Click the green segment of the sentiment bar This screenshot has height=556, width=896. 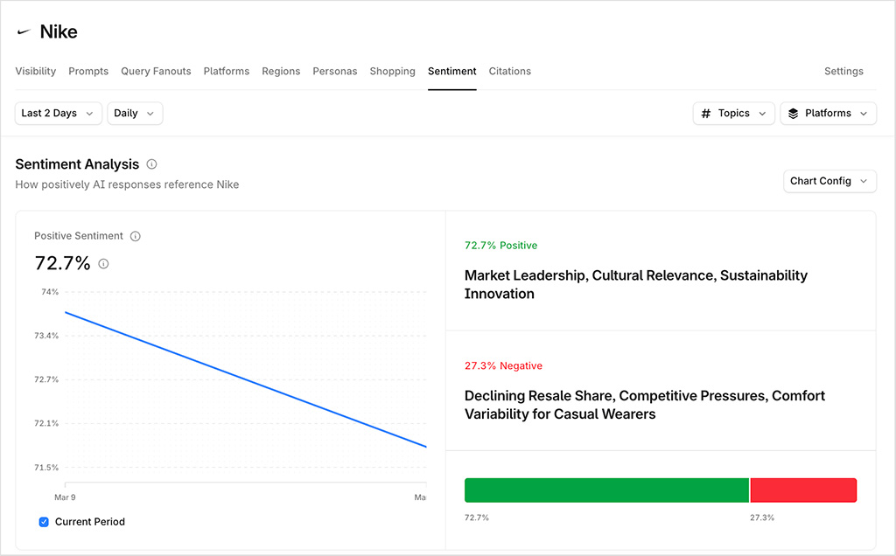[x=606, y=490]
